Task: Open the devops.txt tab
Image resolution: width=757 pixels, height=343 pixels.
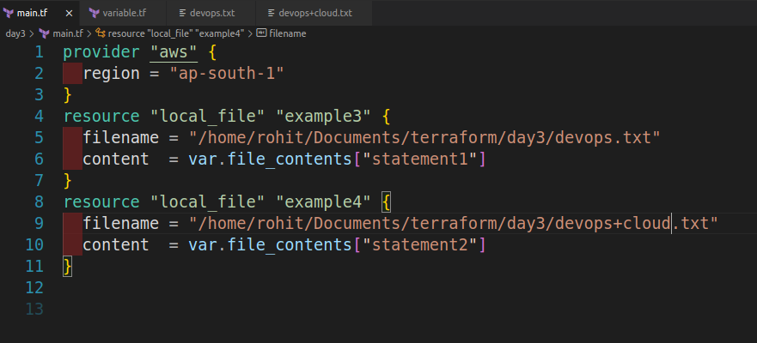Action: [211, 13]
